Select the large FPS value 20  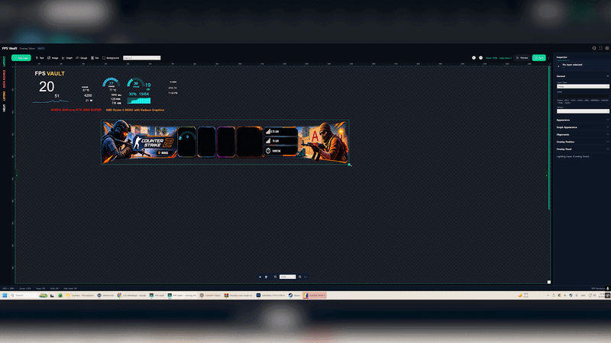pyautogui.click(x=47, y=86)
